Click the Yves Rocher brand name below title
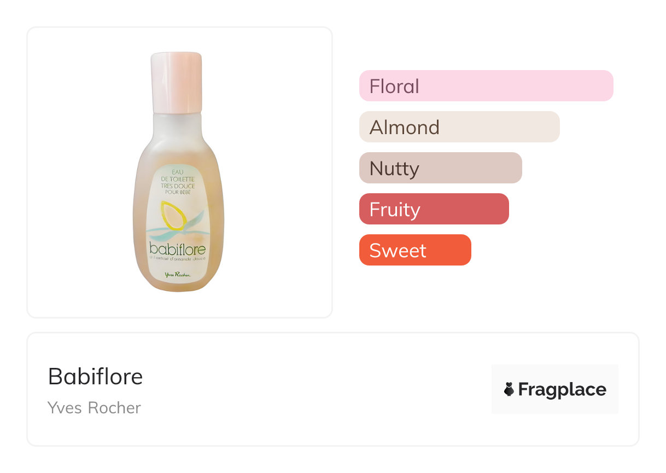 tap(94, 408)
